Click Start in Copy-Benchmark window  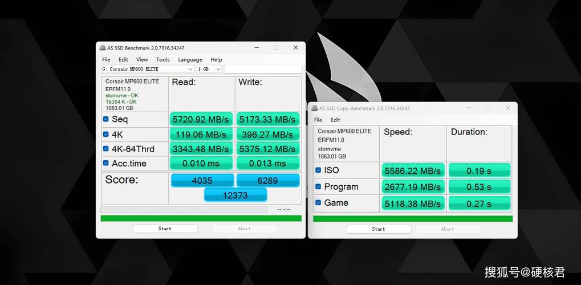click(x=379, y=229)
